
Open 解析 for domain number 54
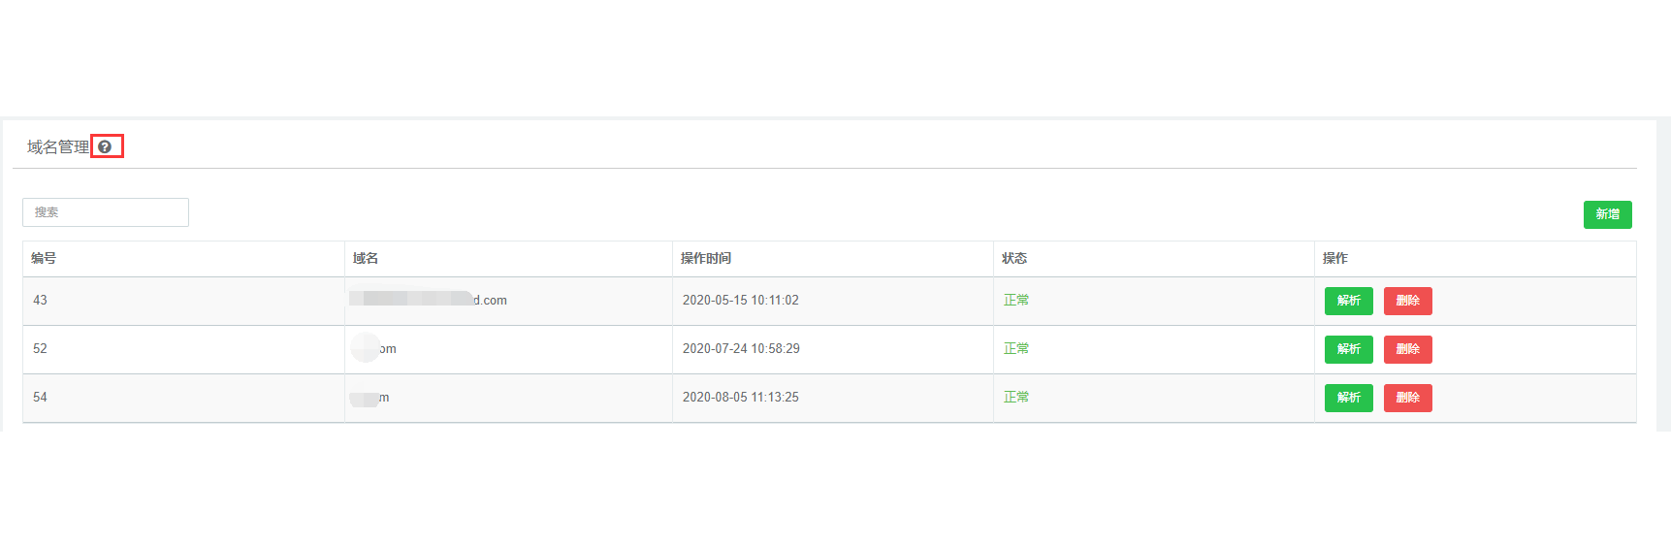pos(1348,398)
